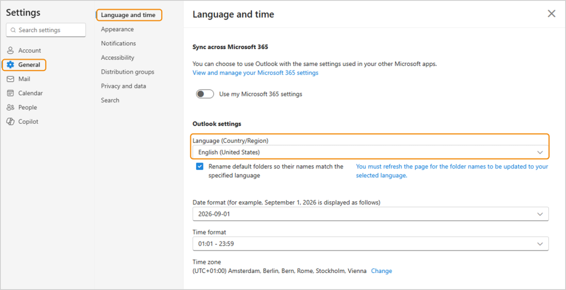Open Distribution groups settings
The width and height of the screenshot is (566, 290).
(x=128, y=72)
